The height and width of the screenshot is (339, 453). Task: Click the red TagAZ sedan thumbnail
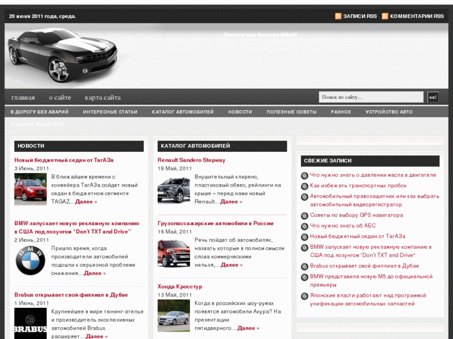31,189
